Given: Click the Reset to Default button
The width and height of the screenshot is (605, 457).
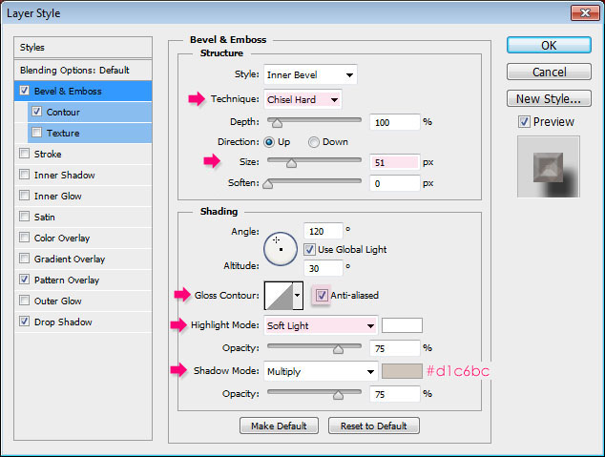Looking at the screenshot, I should tap(373, 426).
